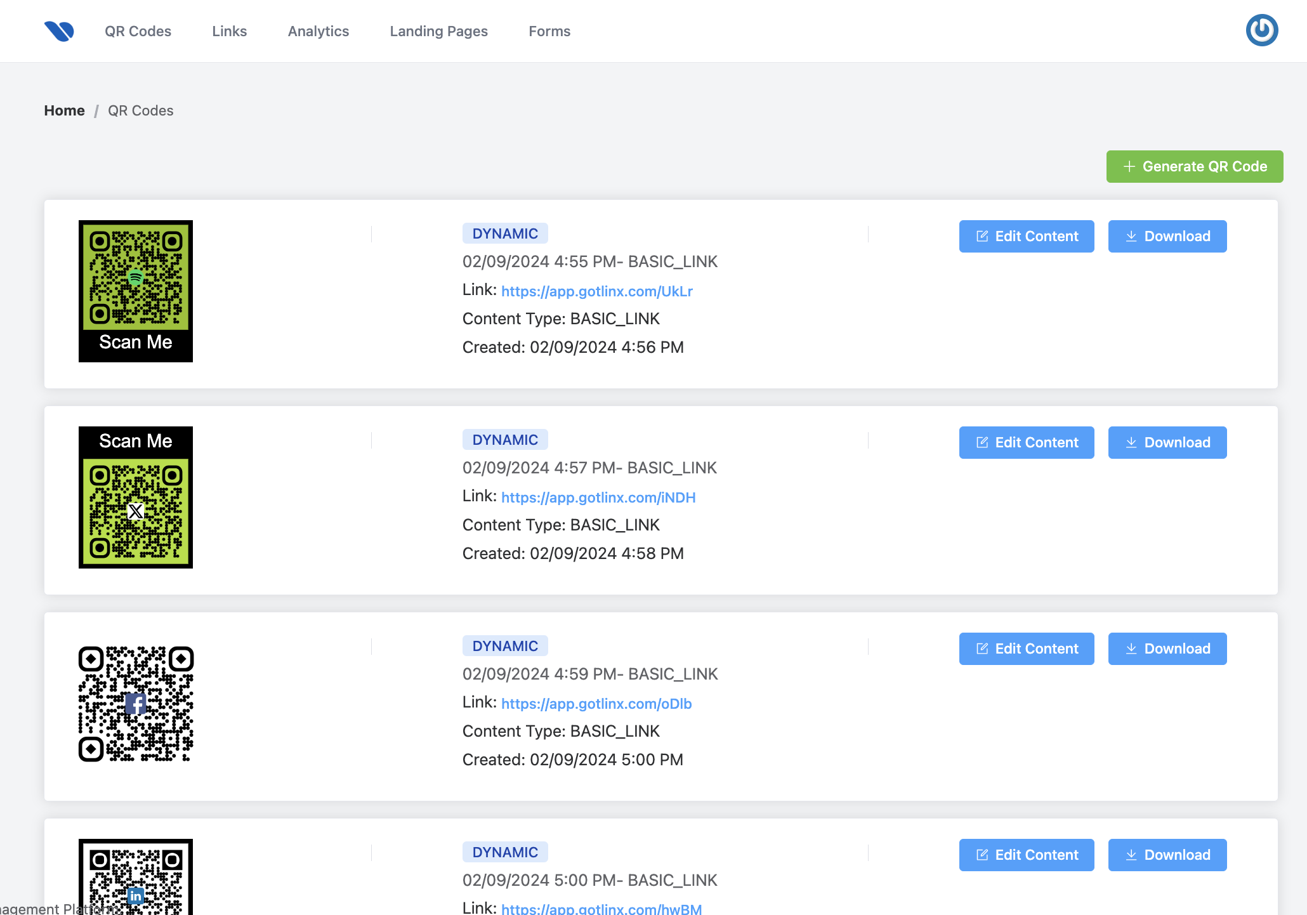Open the QR Codes nav menu
Viewport: 1307px width, 915px height.
[x=138, y=31]
